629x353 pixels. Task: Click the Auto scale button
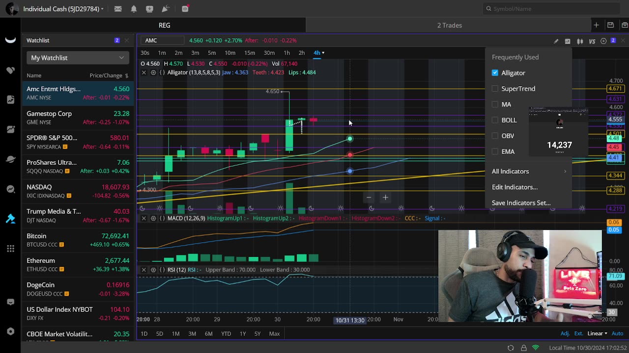coord(617,333)
